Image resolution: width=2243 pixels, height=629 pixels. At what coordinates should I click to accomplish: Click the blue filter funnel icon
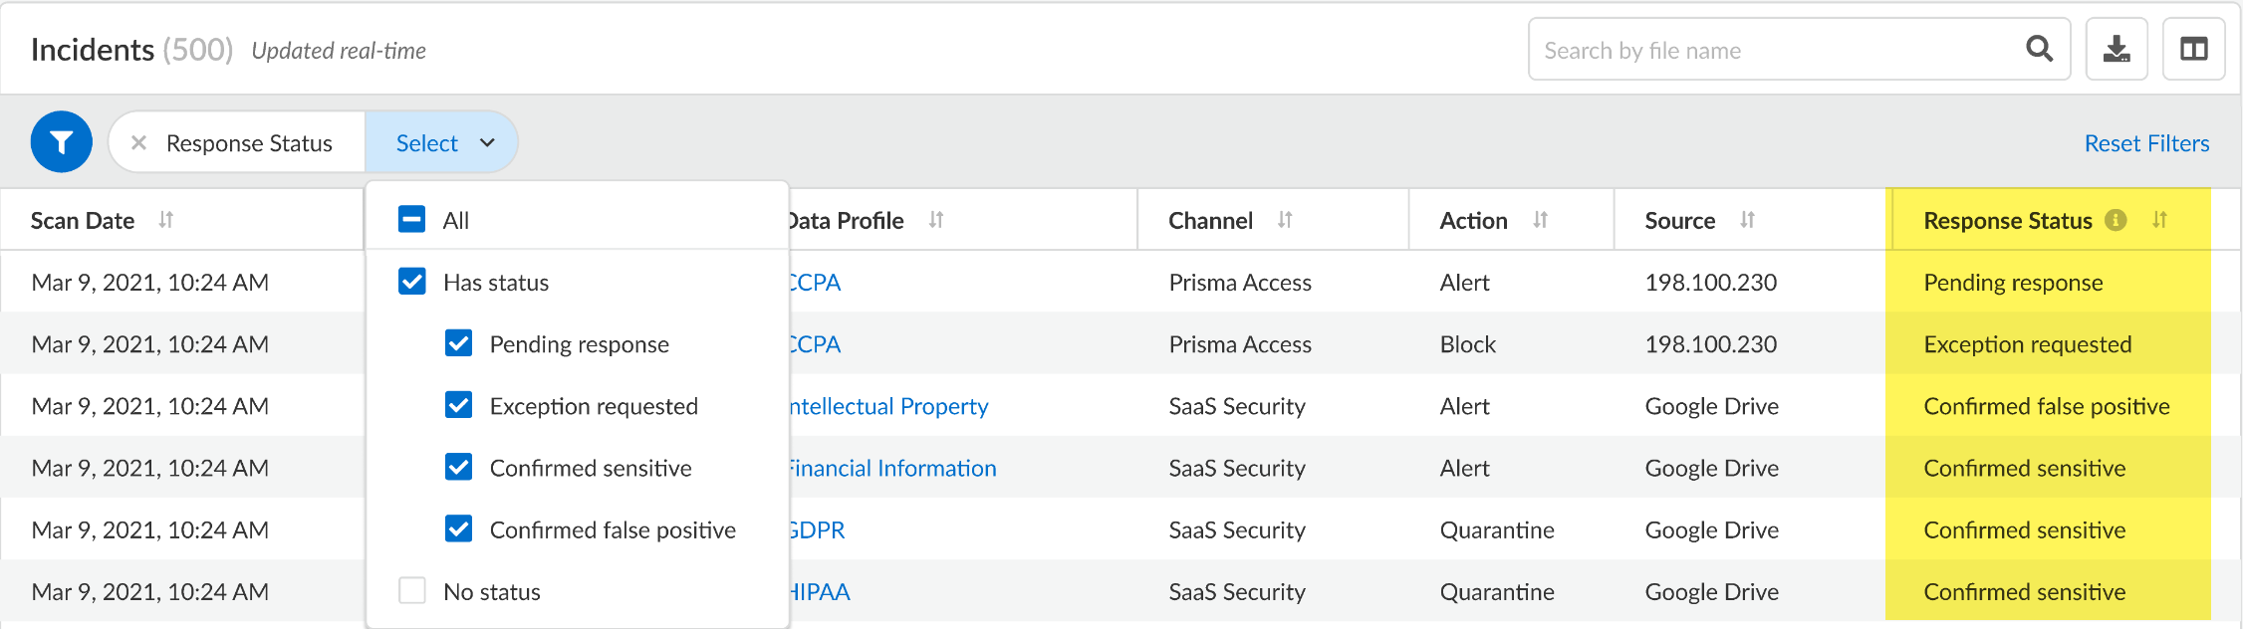(x=62, y=142)
